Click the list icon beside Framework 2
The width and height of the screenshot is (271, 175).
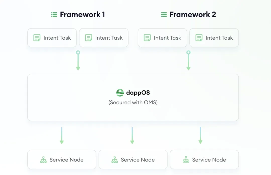click(164, 15)
